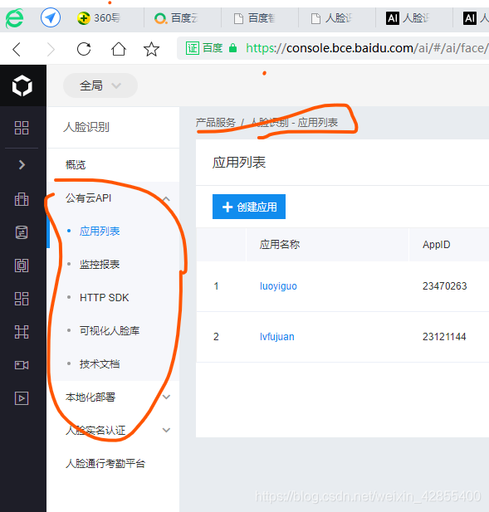Screen dimensions: 489x512
Task: Switch to the first AI 人脸 browser tab
Action: pyautogui.click(x=414, y=18)
